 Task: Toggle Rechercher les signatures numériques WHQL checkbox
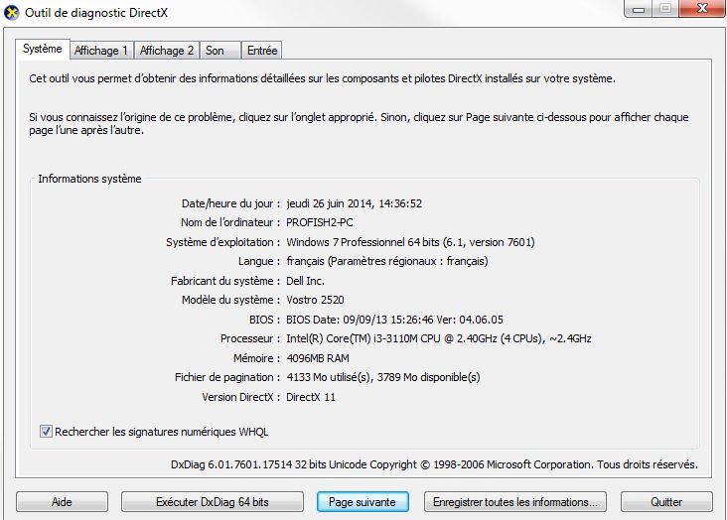coord(46,432)
